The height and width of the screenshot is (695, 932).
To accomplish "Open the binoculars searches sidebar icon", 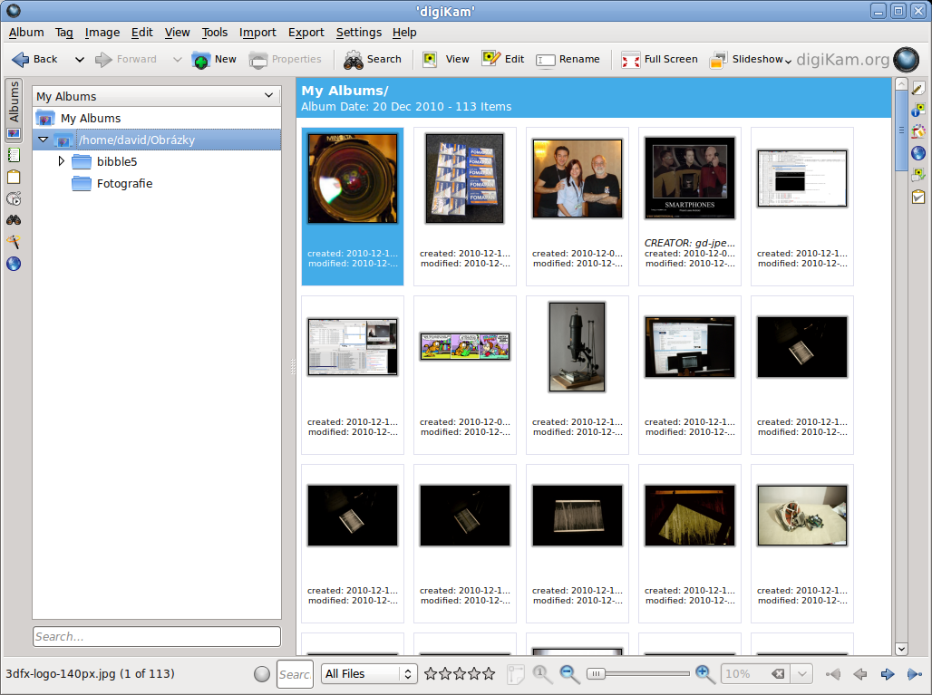I will (x=14, y=220).
